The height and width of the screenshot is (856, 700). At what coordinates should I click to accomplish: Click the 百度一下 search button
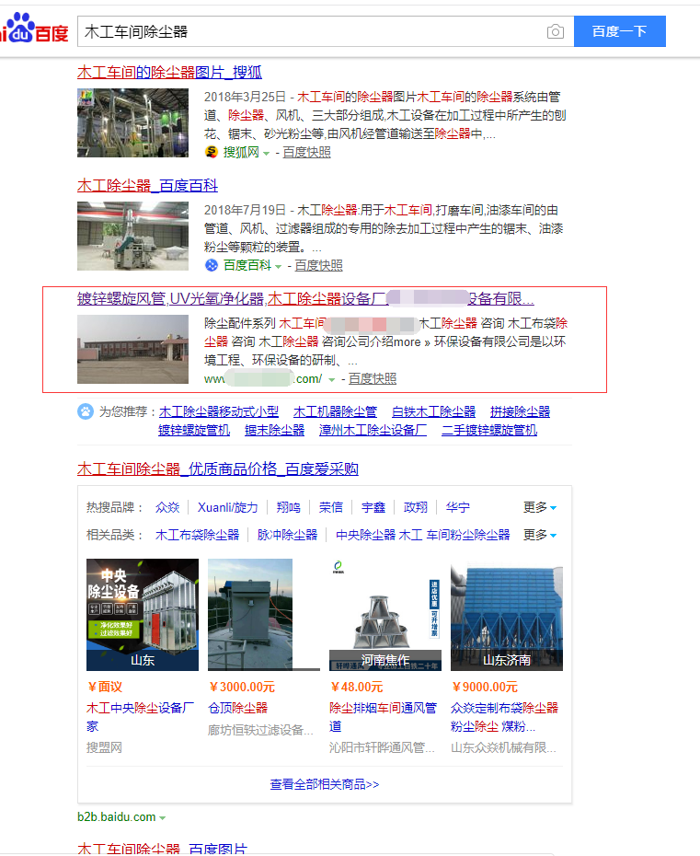[619, 31]
